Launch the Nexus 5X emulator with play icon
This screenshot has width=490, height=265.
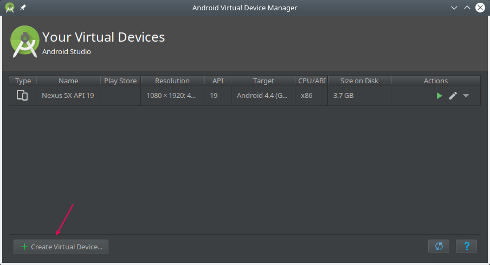pos(439,96)
